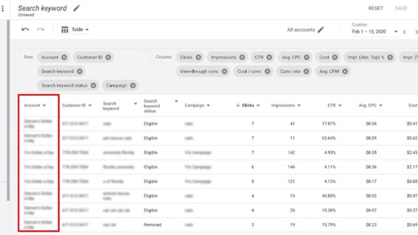Edit the Search keyword report title
The height and width of the screenshot is (235, 418).
tap(76, 8)
